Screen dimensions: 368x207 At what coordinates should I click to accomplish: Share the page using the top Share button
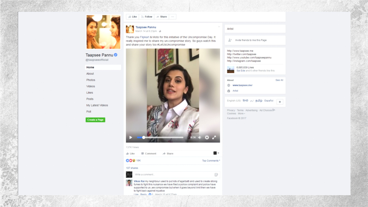tap(162, 17)
